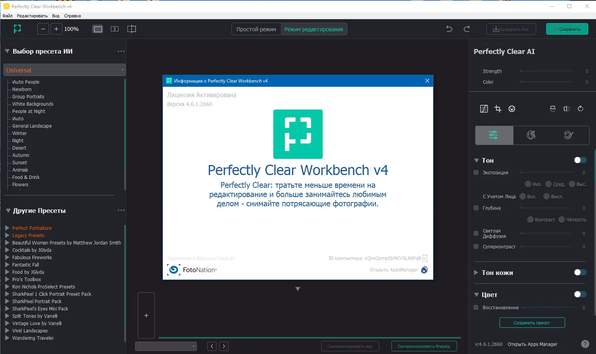This screenshot has height=354, width=596.
Task: Rotate the image
Action: pos(581,109)
